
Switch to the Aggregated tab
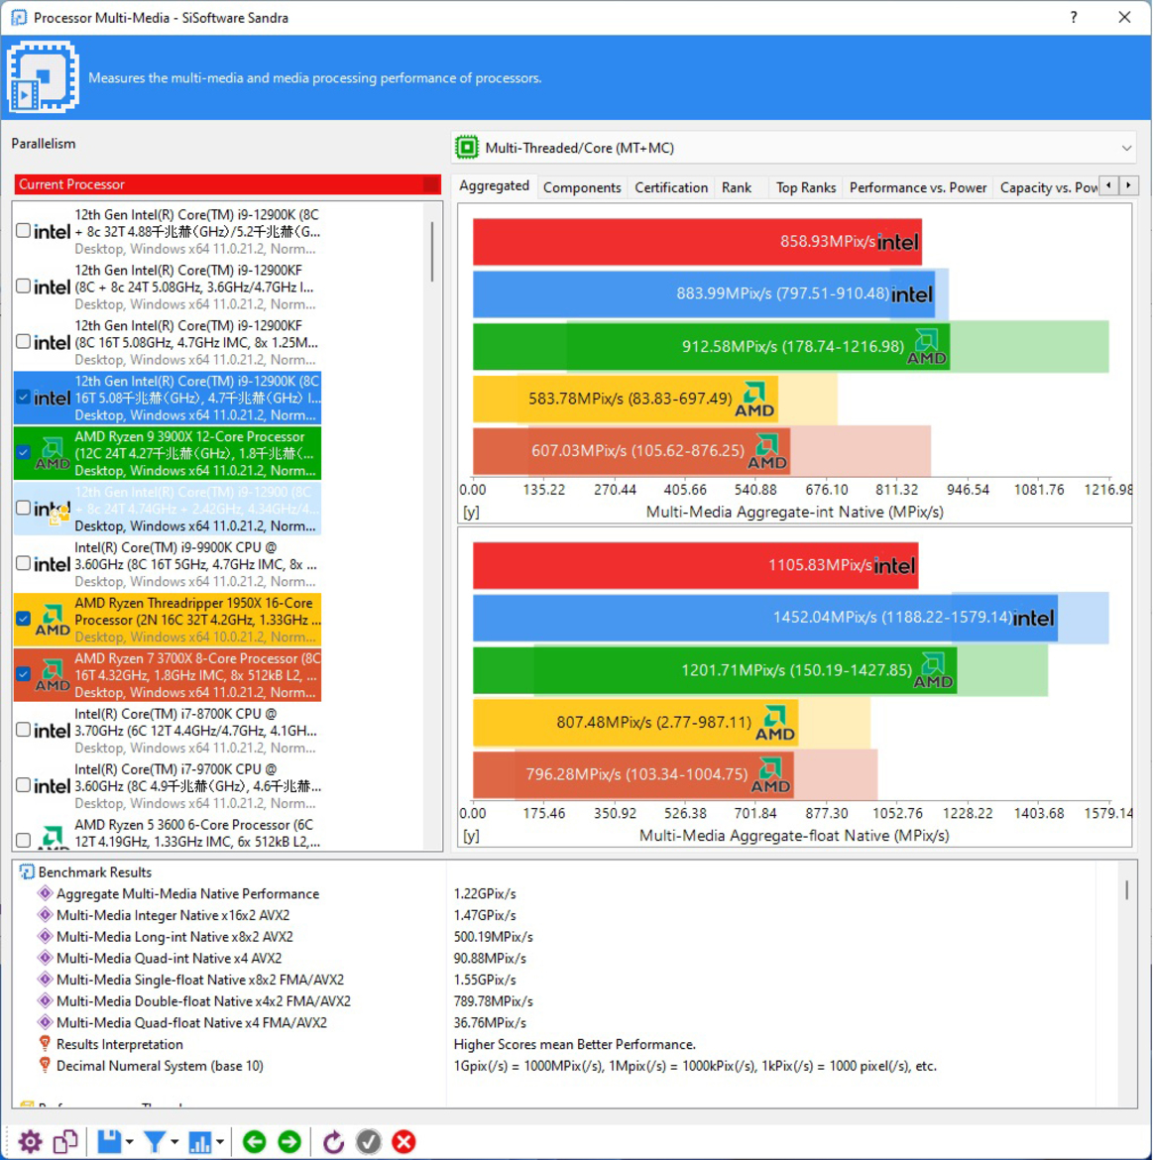coord(494,185)
